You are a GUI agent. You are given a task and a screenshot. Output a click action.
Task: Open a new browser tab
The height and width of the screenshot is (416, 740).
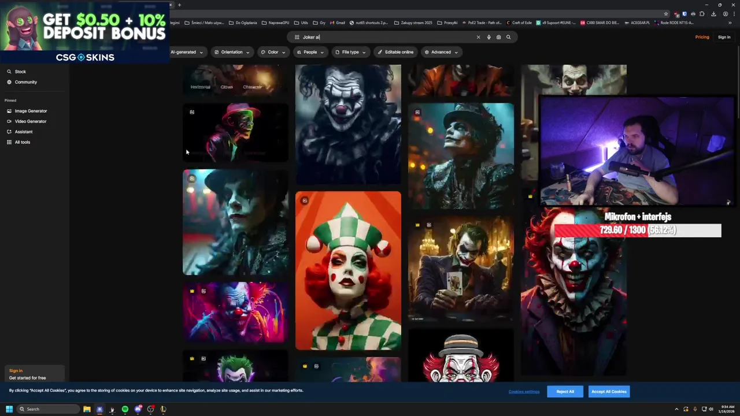[x=179, y=5]
